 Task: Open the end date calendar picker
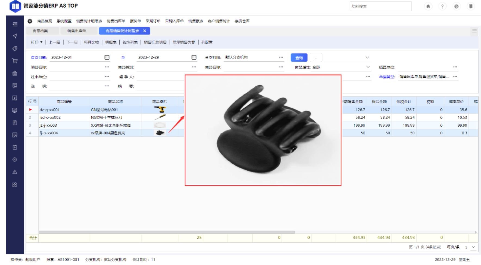pyautogui.click(x=194, y=57)
